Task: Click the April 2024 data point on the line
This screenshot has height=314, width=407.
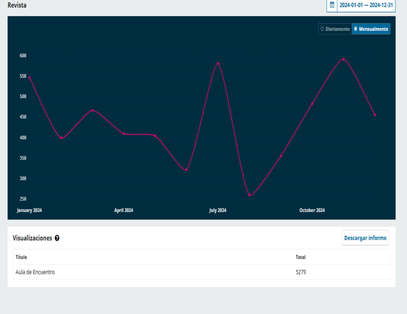Action: (x=124, y=134)
